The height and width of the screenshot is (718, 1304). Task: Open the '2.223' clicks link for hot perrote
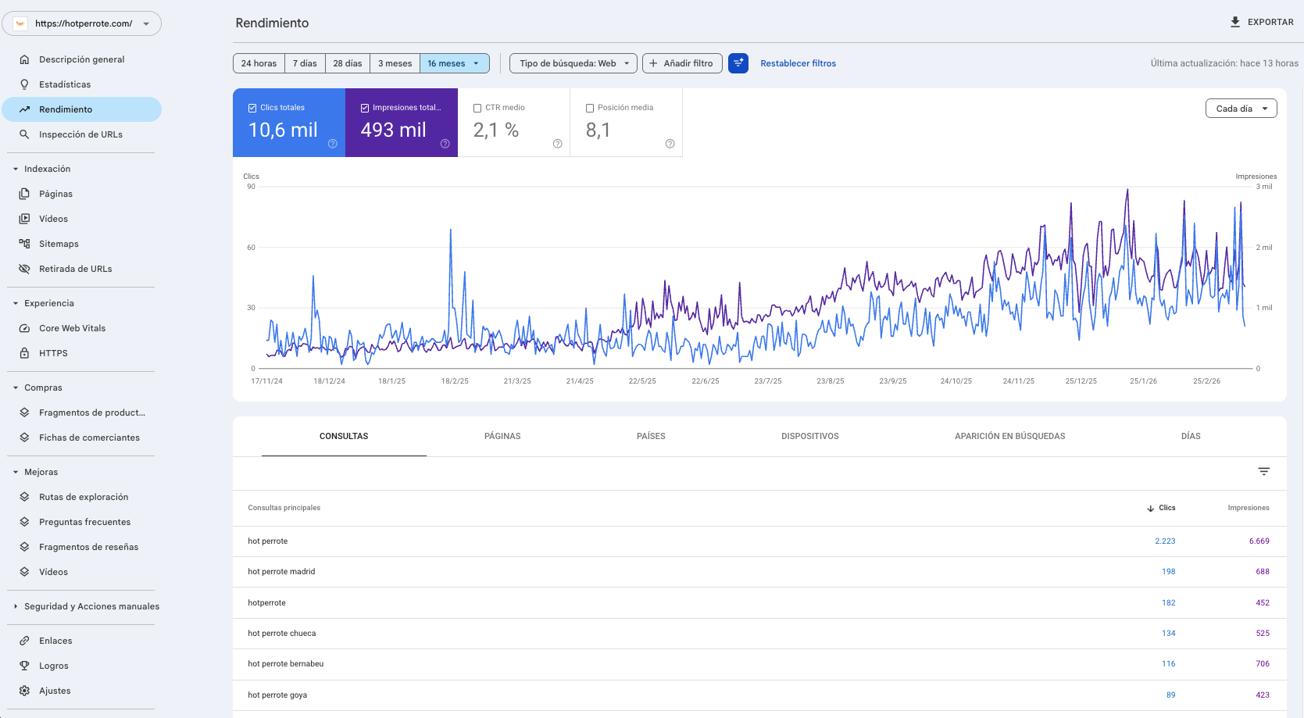[1166, 540]
